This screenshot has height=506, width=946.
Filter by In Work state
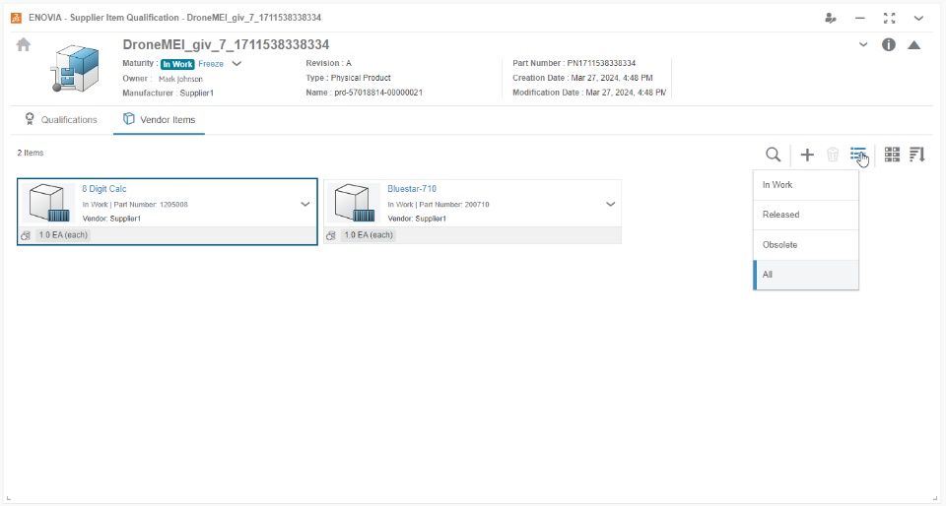[806, 185]
